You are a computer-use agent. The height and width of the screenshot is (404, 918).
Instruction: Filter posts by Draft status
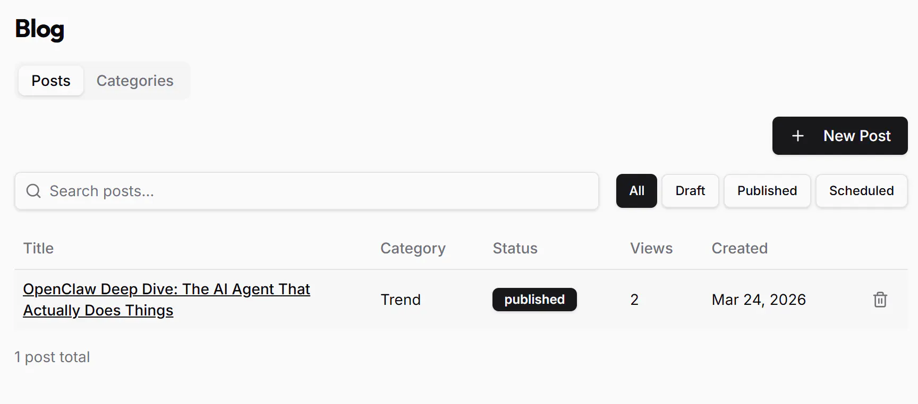click(x=690, y=191)
